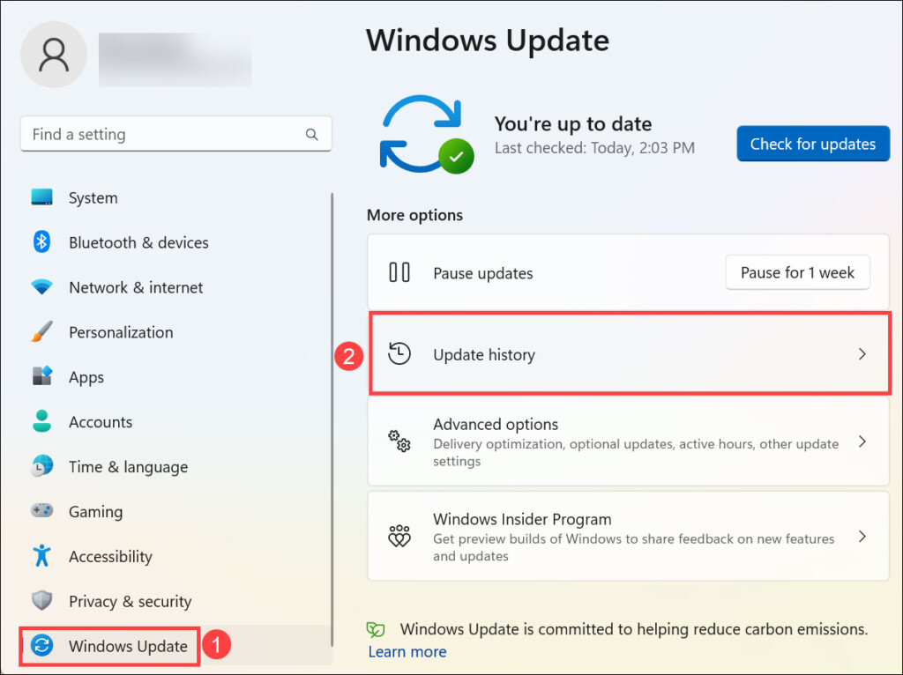903x675 pixels.
Task: Click Check for updates button
Action: (x=813, y=144)
